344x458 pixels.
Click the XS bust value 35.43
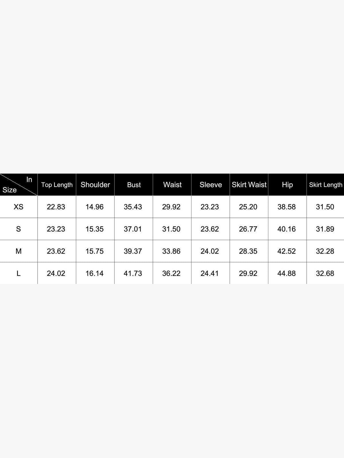click(x=133, y=207)
